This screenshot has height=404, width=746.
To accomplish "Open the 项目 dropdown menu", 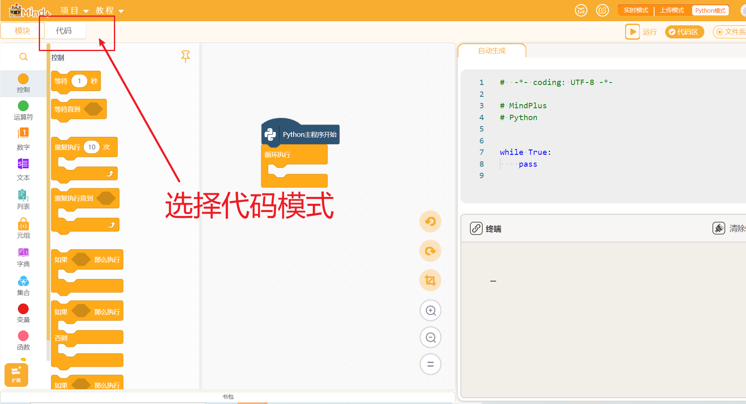I will tap(74, 11).
